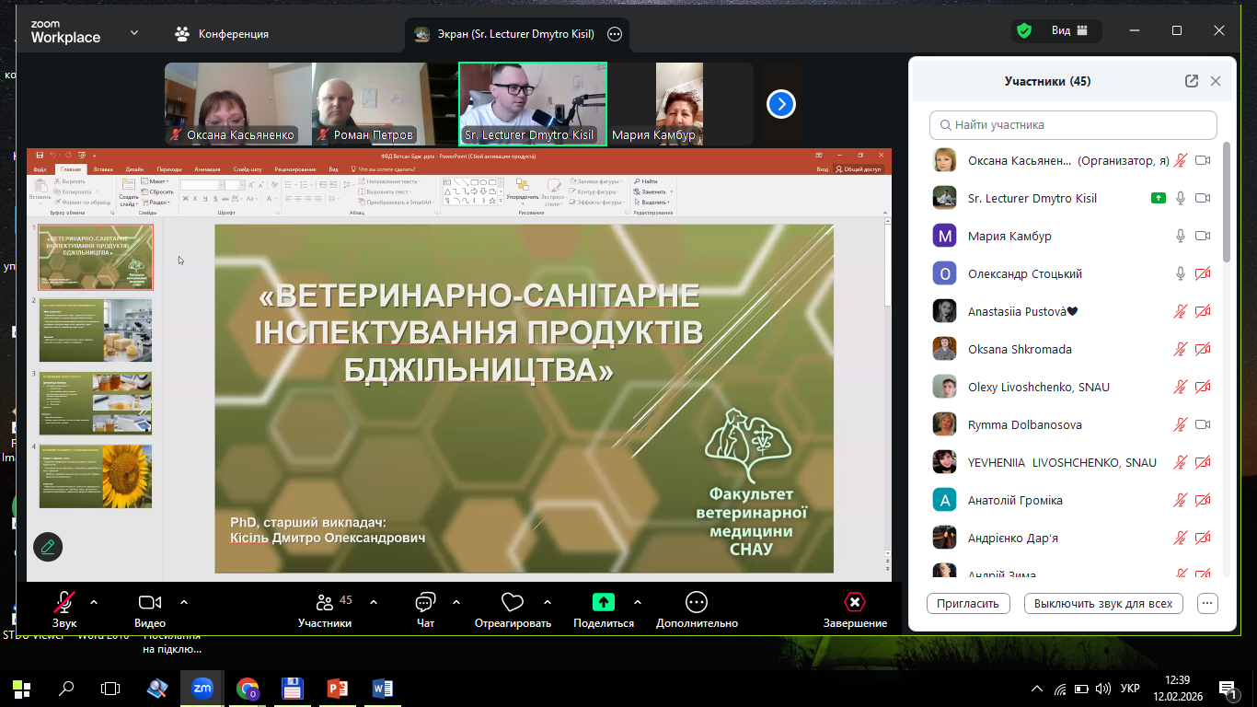The image size is (1257, 707).
Task: Click the More options icon in toolbar
Action: [x=697, y=603]
